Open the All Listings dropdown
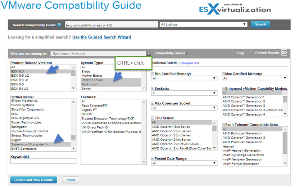The height and width of the screenshot is (189, 295). (x=203, y=24)
